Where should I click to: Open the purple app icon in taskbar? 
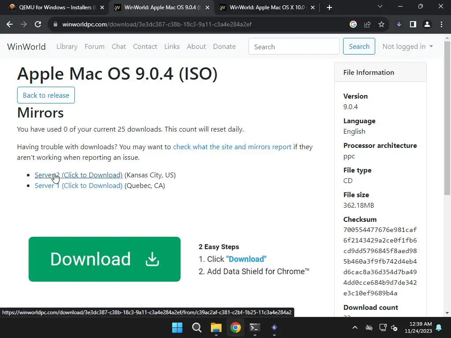tap(274, 327)
